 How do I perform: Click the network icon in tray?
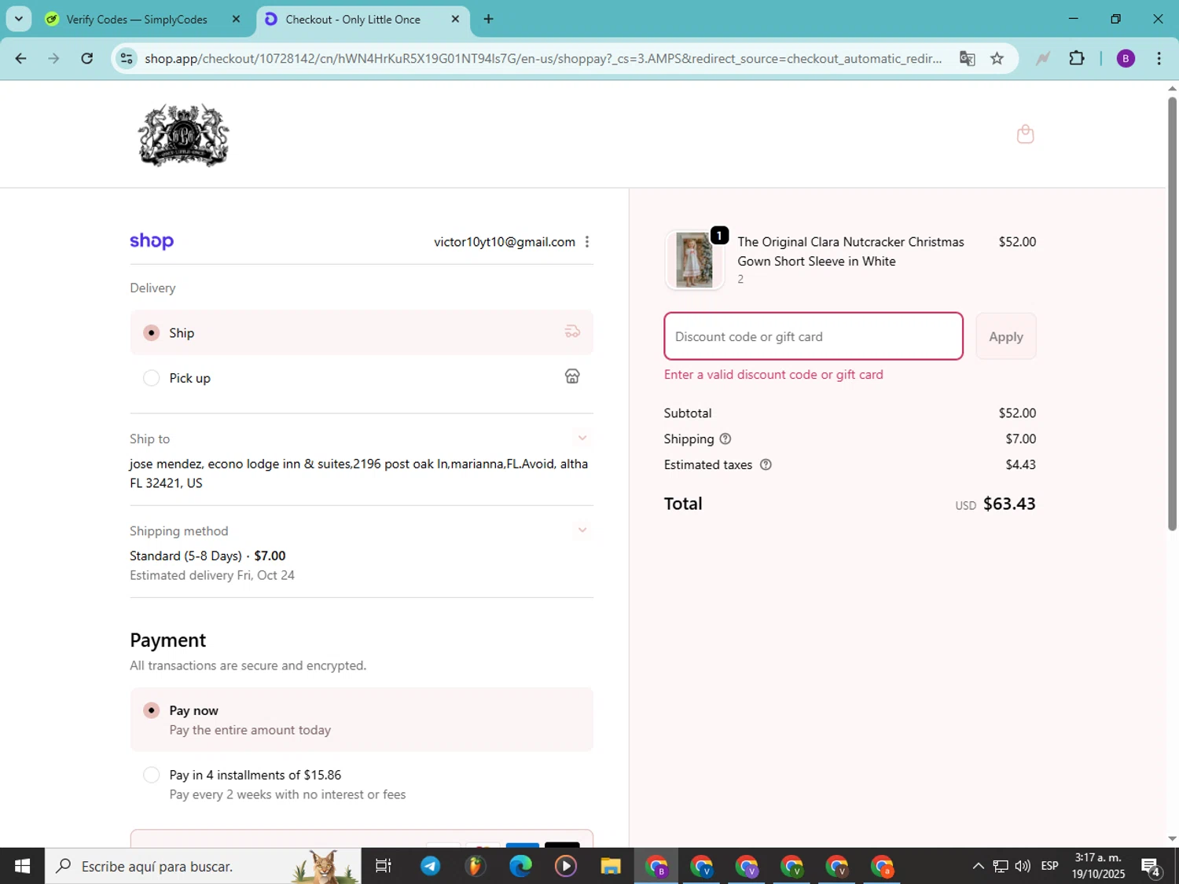(1001, 866)
